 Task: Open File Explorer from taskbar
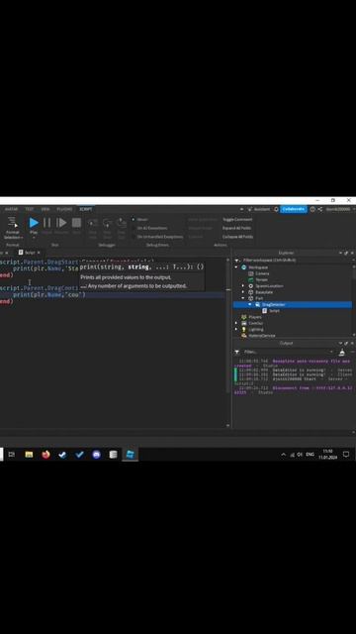pos(29,455)
